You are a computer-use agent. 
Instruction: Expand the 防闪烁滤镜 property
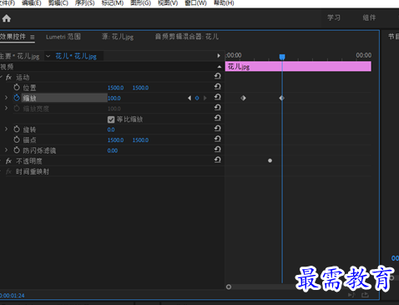pyautogui.click(x=6, y=150)
